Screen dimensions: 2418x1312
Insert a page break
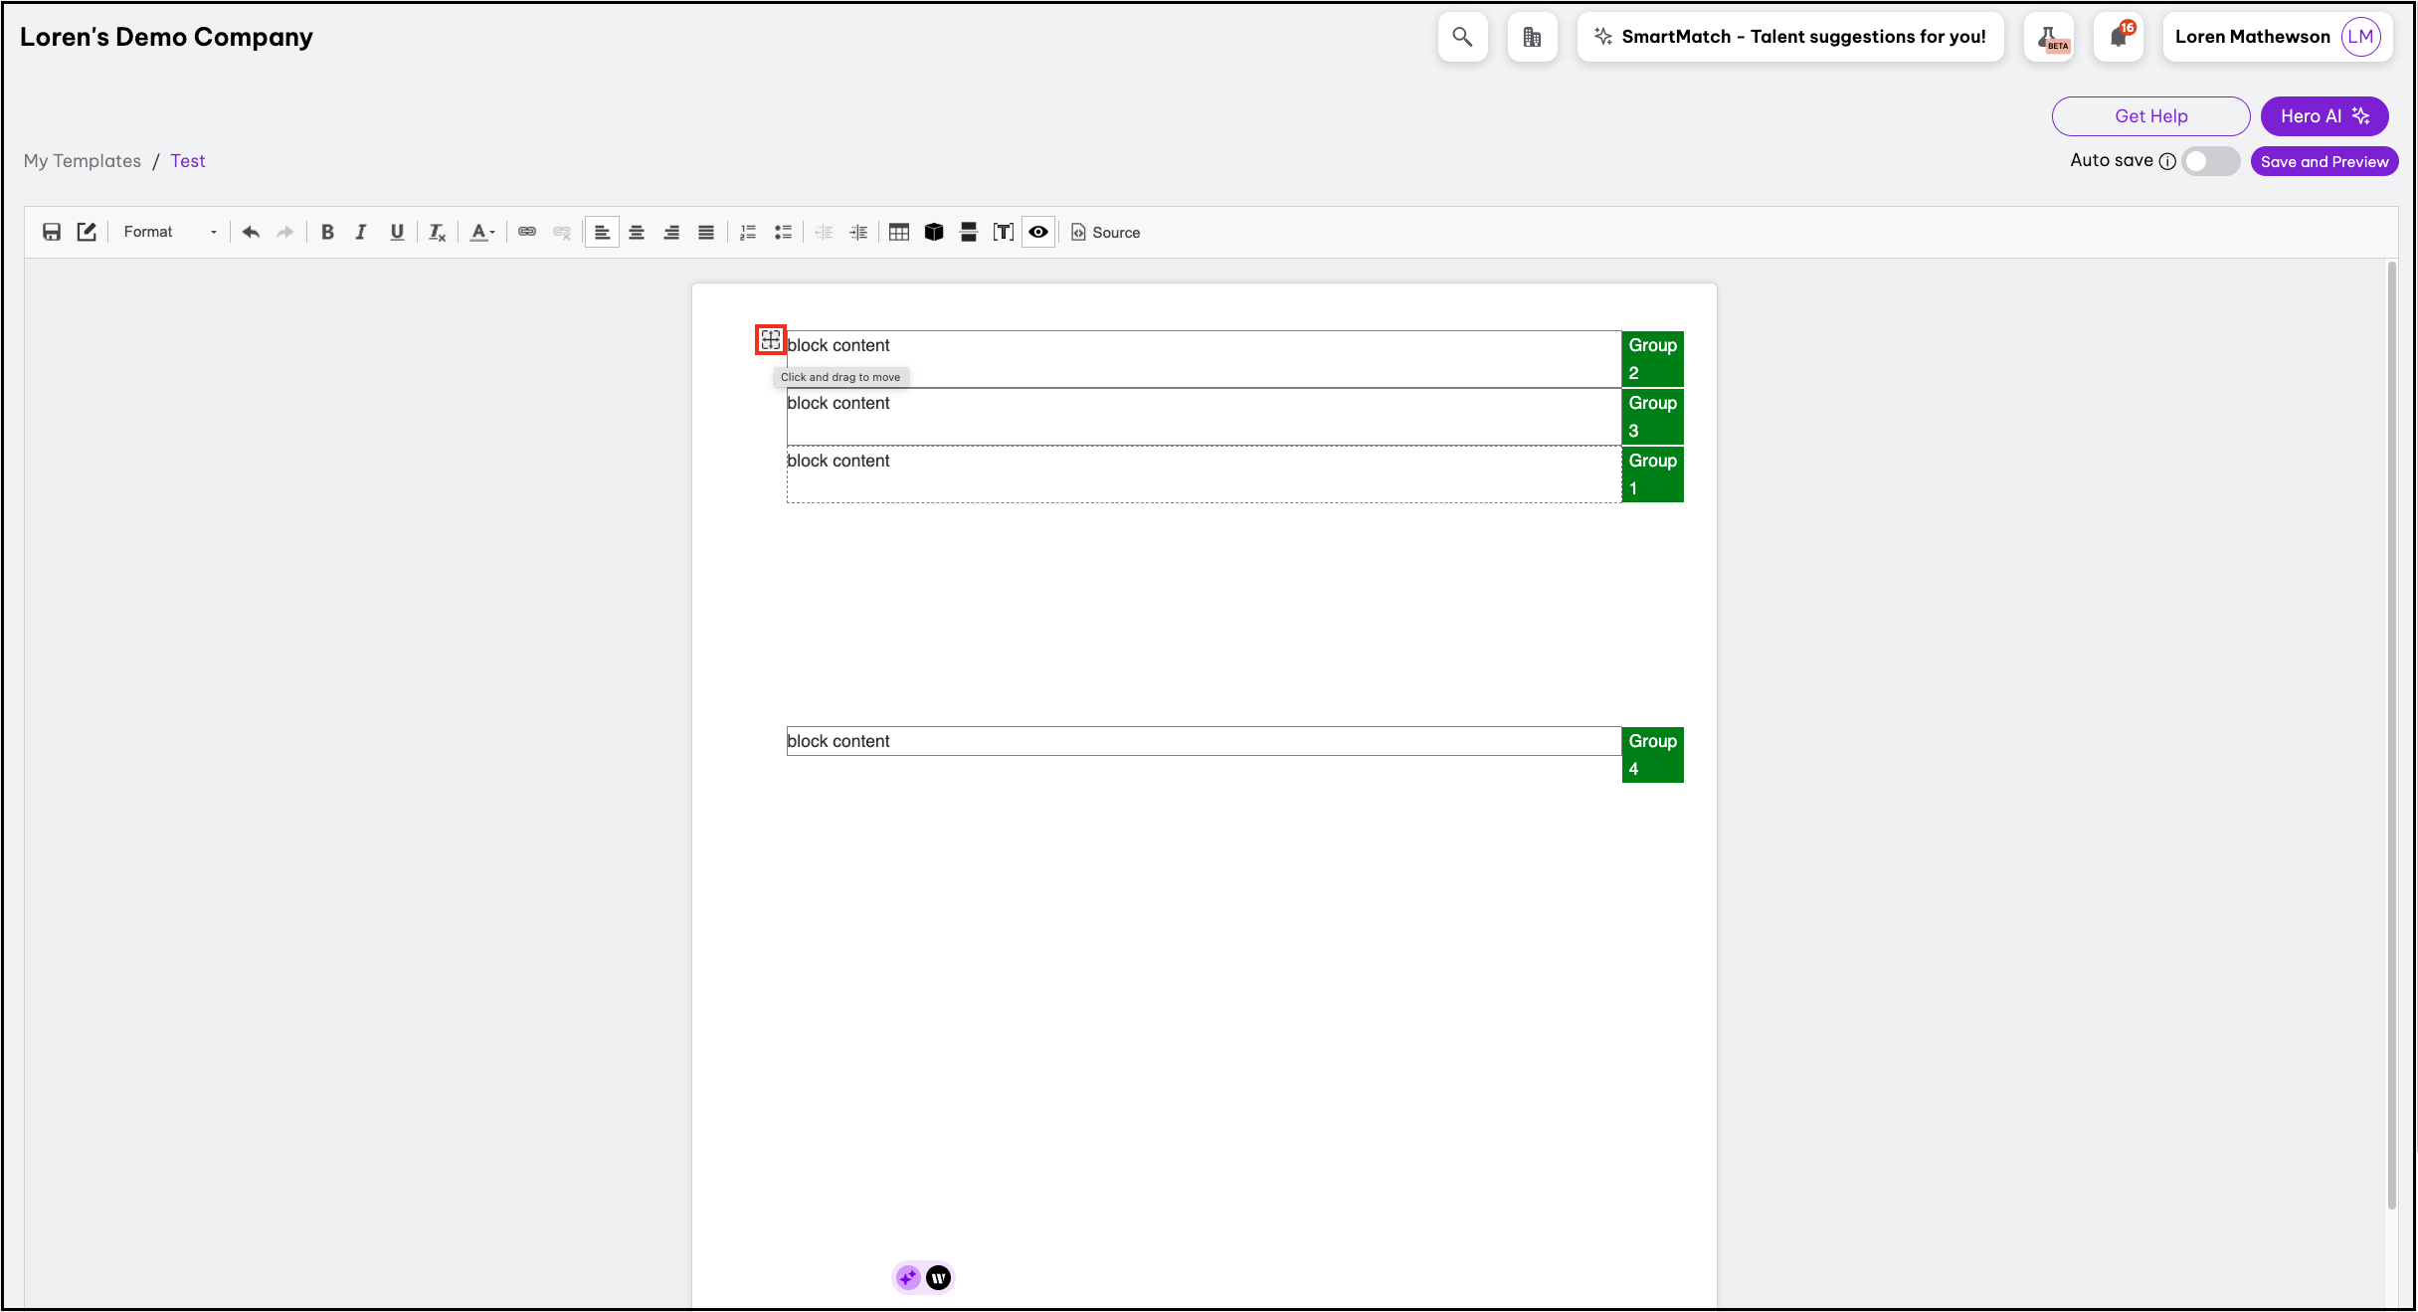coord(969,232)
